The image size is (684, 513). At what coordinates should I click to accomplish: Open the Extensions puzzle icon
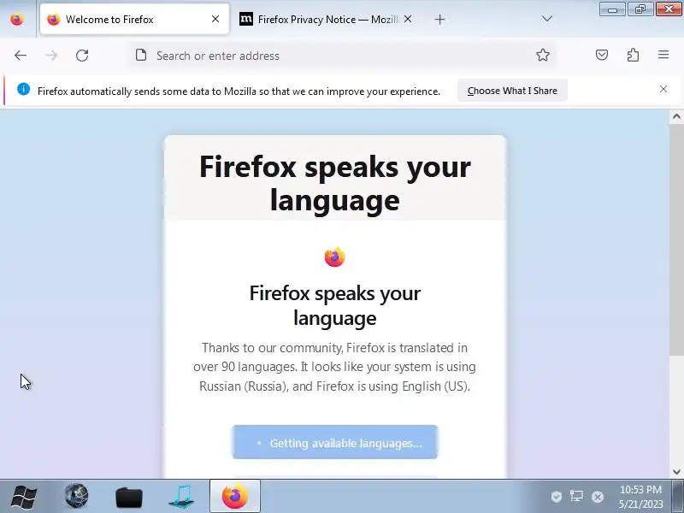(633, 55)
